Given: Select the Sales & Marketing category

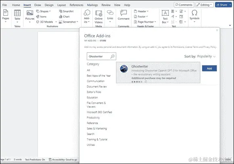Looking at the screenshot, I should (97, 129).
